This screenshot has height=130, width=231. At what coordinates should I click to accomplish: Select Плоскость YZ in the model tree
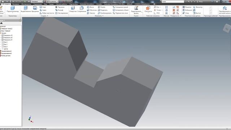tap(7, 35)
